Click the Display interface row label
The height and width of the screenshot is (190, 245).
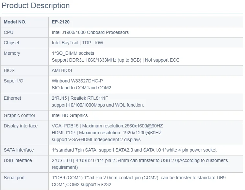pyautogui.click(x=21, y=126)
